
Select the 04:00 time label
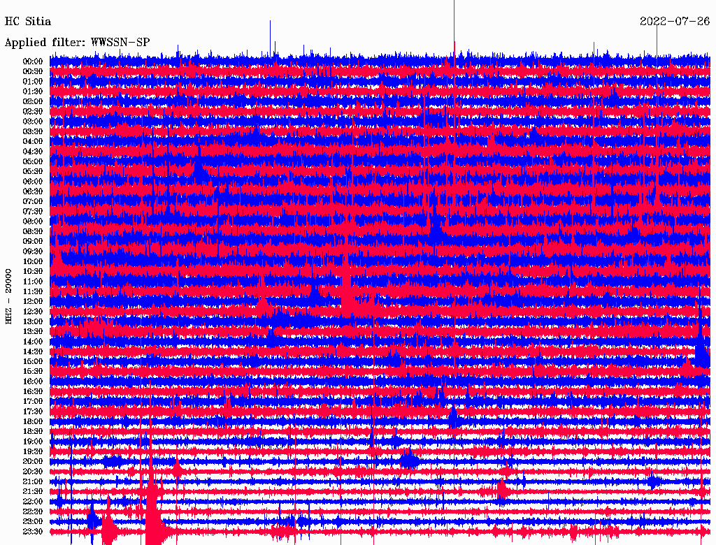33,142
